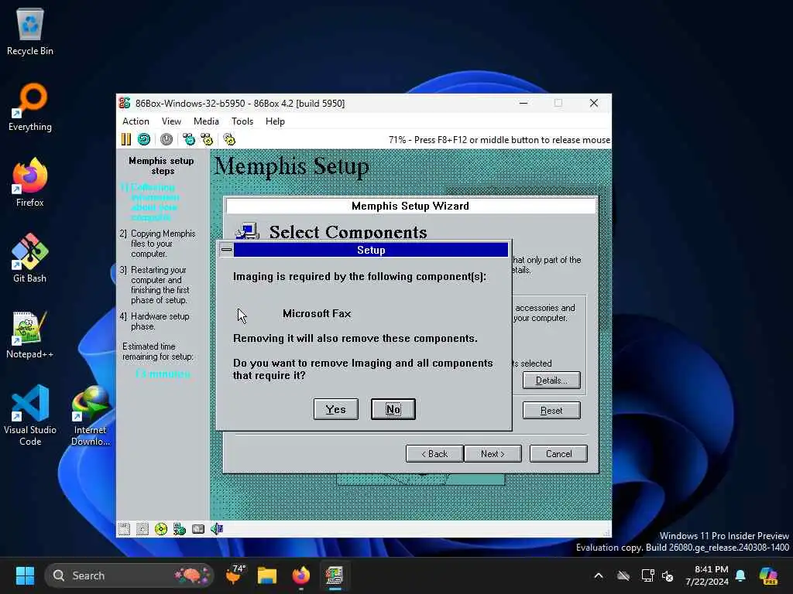The width and height of the screenshot is (793, 594).
Task: Select Git Bash desktop shortcut
Action: pyautogui.click(x=30, y=258)
